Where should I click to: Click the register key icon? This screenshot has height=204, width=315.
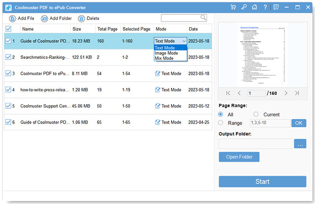[244, 7]
